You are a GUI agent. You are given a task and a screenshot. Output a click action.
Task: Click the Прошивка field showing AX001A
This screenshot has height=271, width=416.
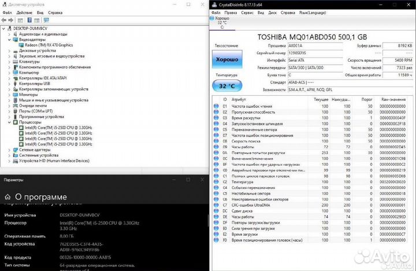pyautogui.click(x=315, y=46)
